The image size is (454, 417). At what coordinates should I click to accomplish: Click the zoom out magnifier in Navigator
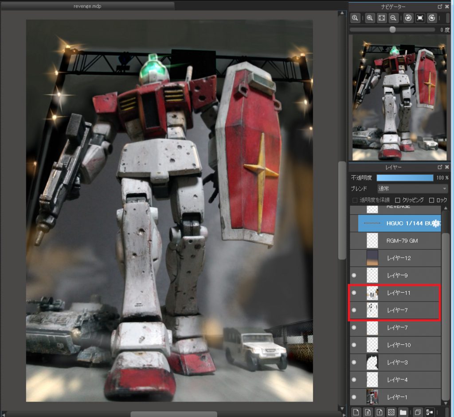pyautogui.click(x=393, y=18)
